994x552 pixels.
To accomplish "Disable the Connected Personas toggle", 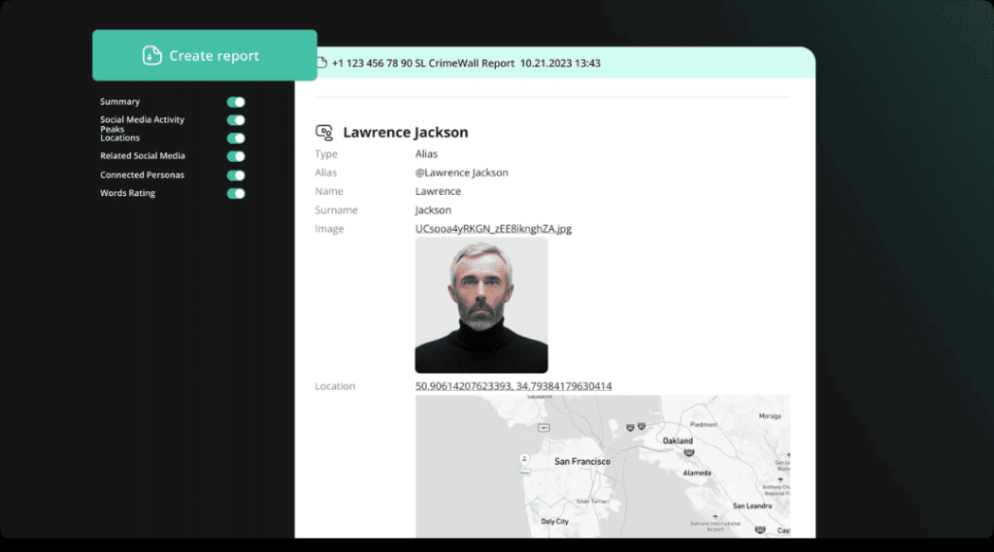I will click(x=236, y=176).
